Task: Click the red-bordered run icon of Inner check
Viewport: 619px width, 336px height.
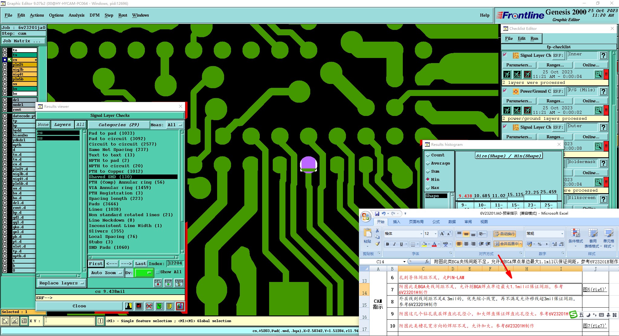Action: pyautogui.click(x=528, y=74)
